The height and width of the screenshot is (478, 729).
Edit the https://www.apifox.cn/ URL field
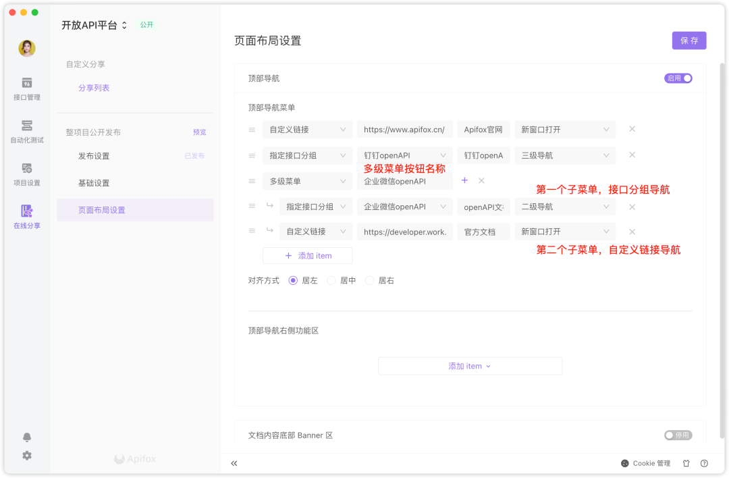coord(404,130)
